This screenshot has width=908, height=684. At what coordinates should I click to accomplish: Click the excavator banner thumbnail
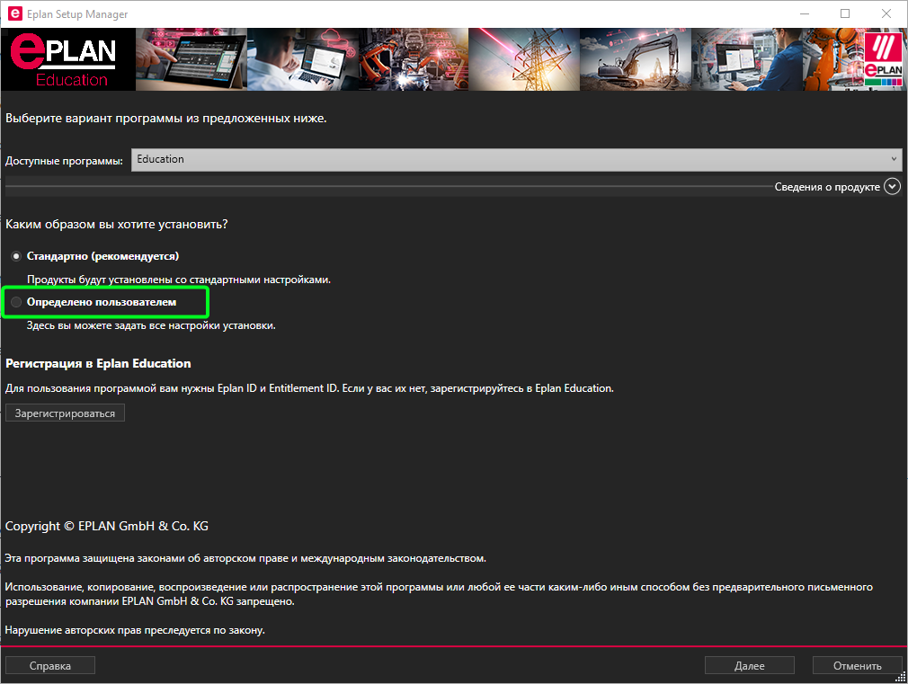pyautogui.click(x=636, y=59)
